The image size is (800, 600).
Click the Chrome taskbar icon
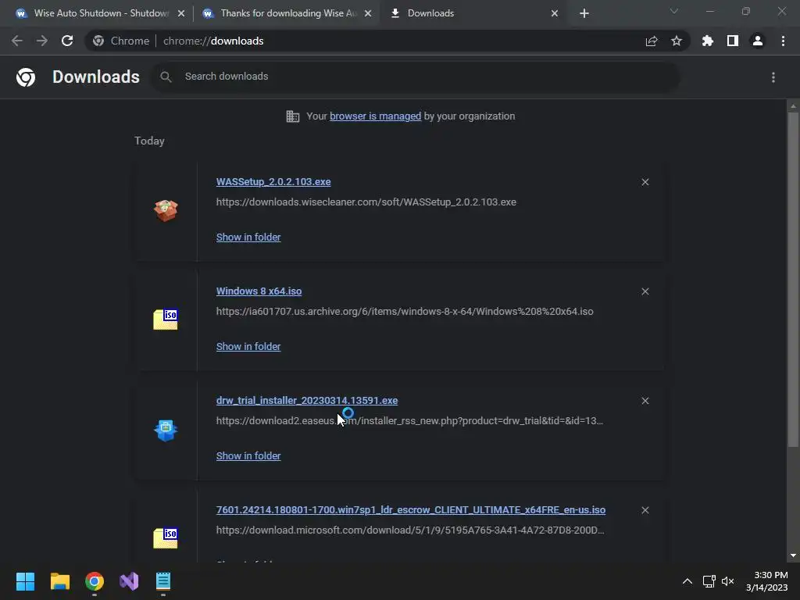pos(95,581)
